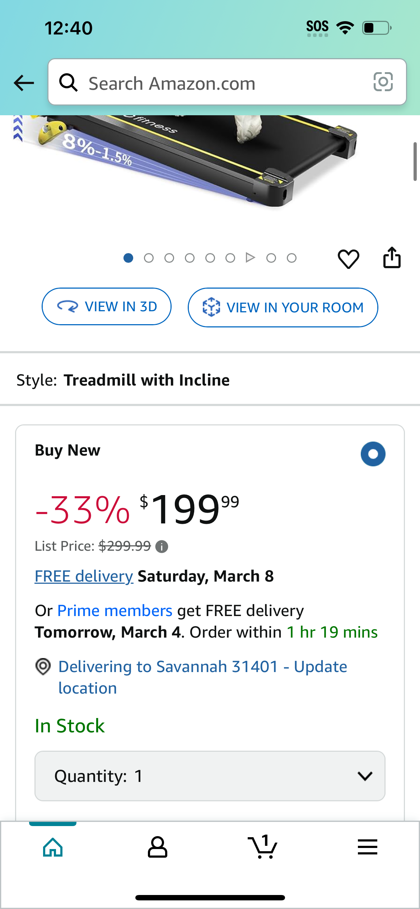Click VIEW IN YOUR ROOM button
This screenshot has width=420, height=909.
point(283,307)
